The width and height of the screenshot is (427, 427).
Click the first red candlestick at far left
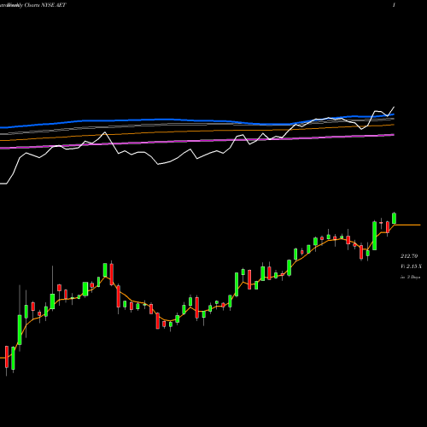tap(7, 357)
